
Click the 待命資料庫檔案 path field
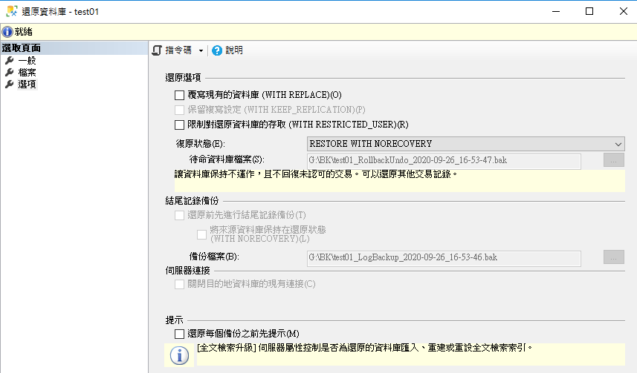(444, 161)
